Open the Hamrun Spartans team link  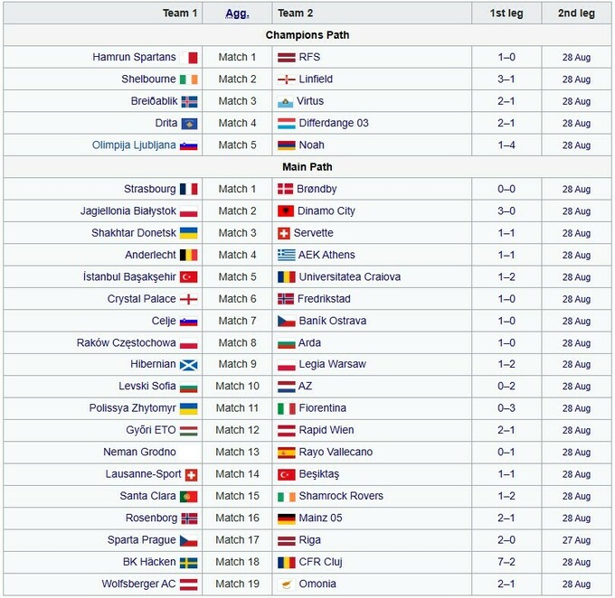pos(134,57)
